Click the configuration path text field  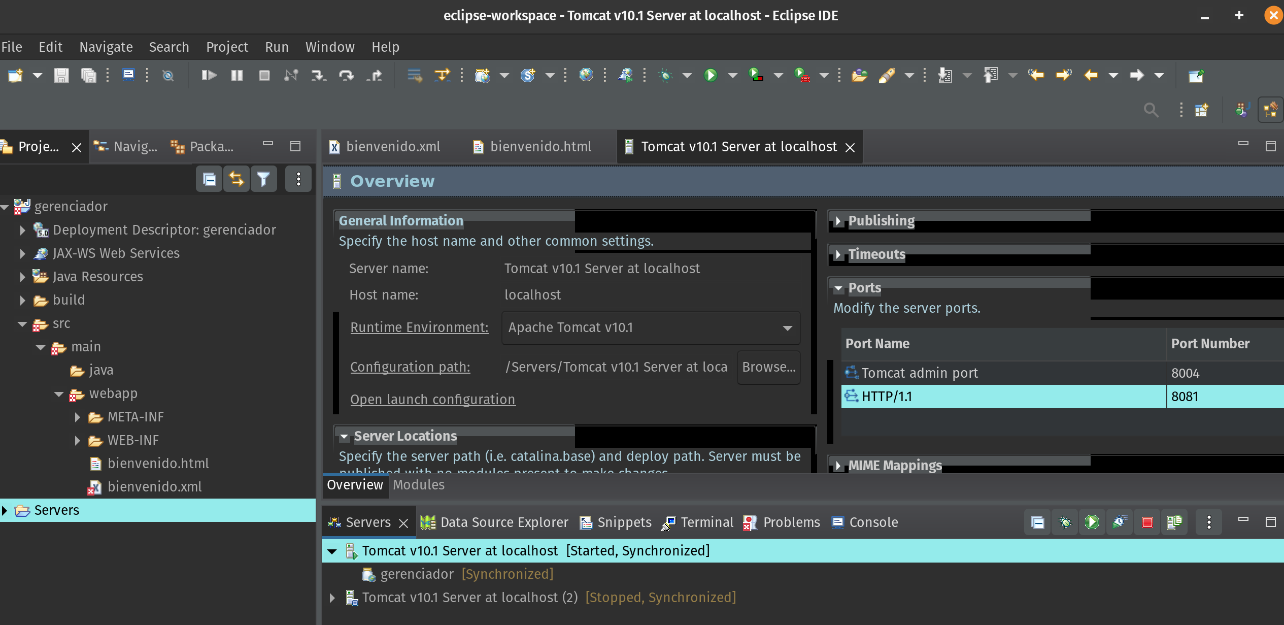click(616, 368)
